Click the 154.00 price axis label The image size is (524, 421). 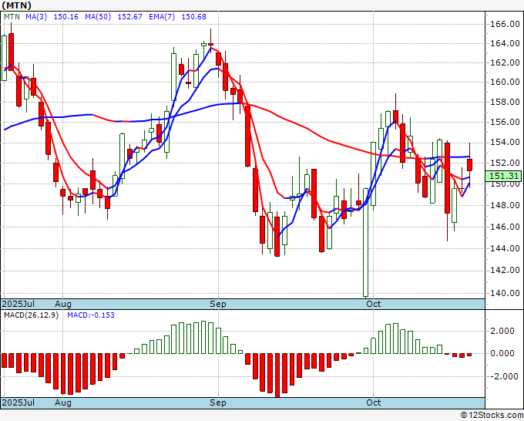(505, 143)
